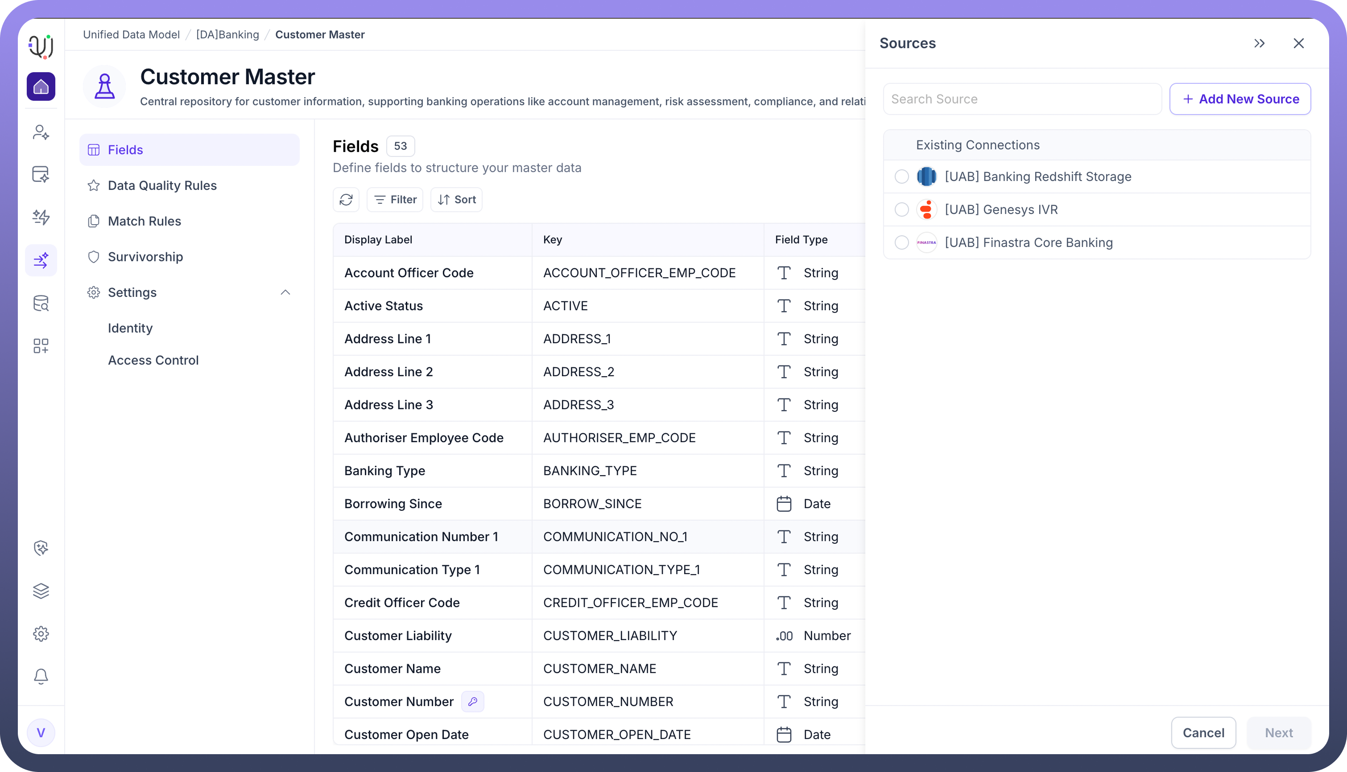
Task: Click the database search sidebar icon
Action: [41, 303]
